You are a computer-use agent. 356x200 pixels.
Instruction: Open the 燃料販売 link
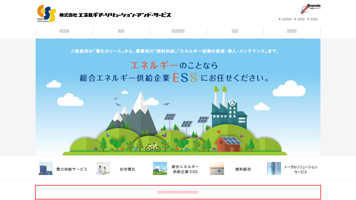243,169
